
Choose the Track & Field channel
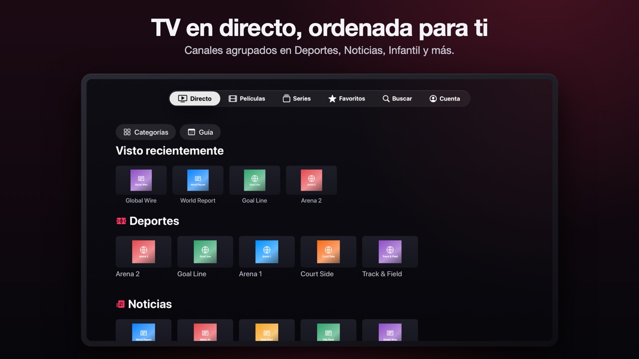tap(390, 252)
